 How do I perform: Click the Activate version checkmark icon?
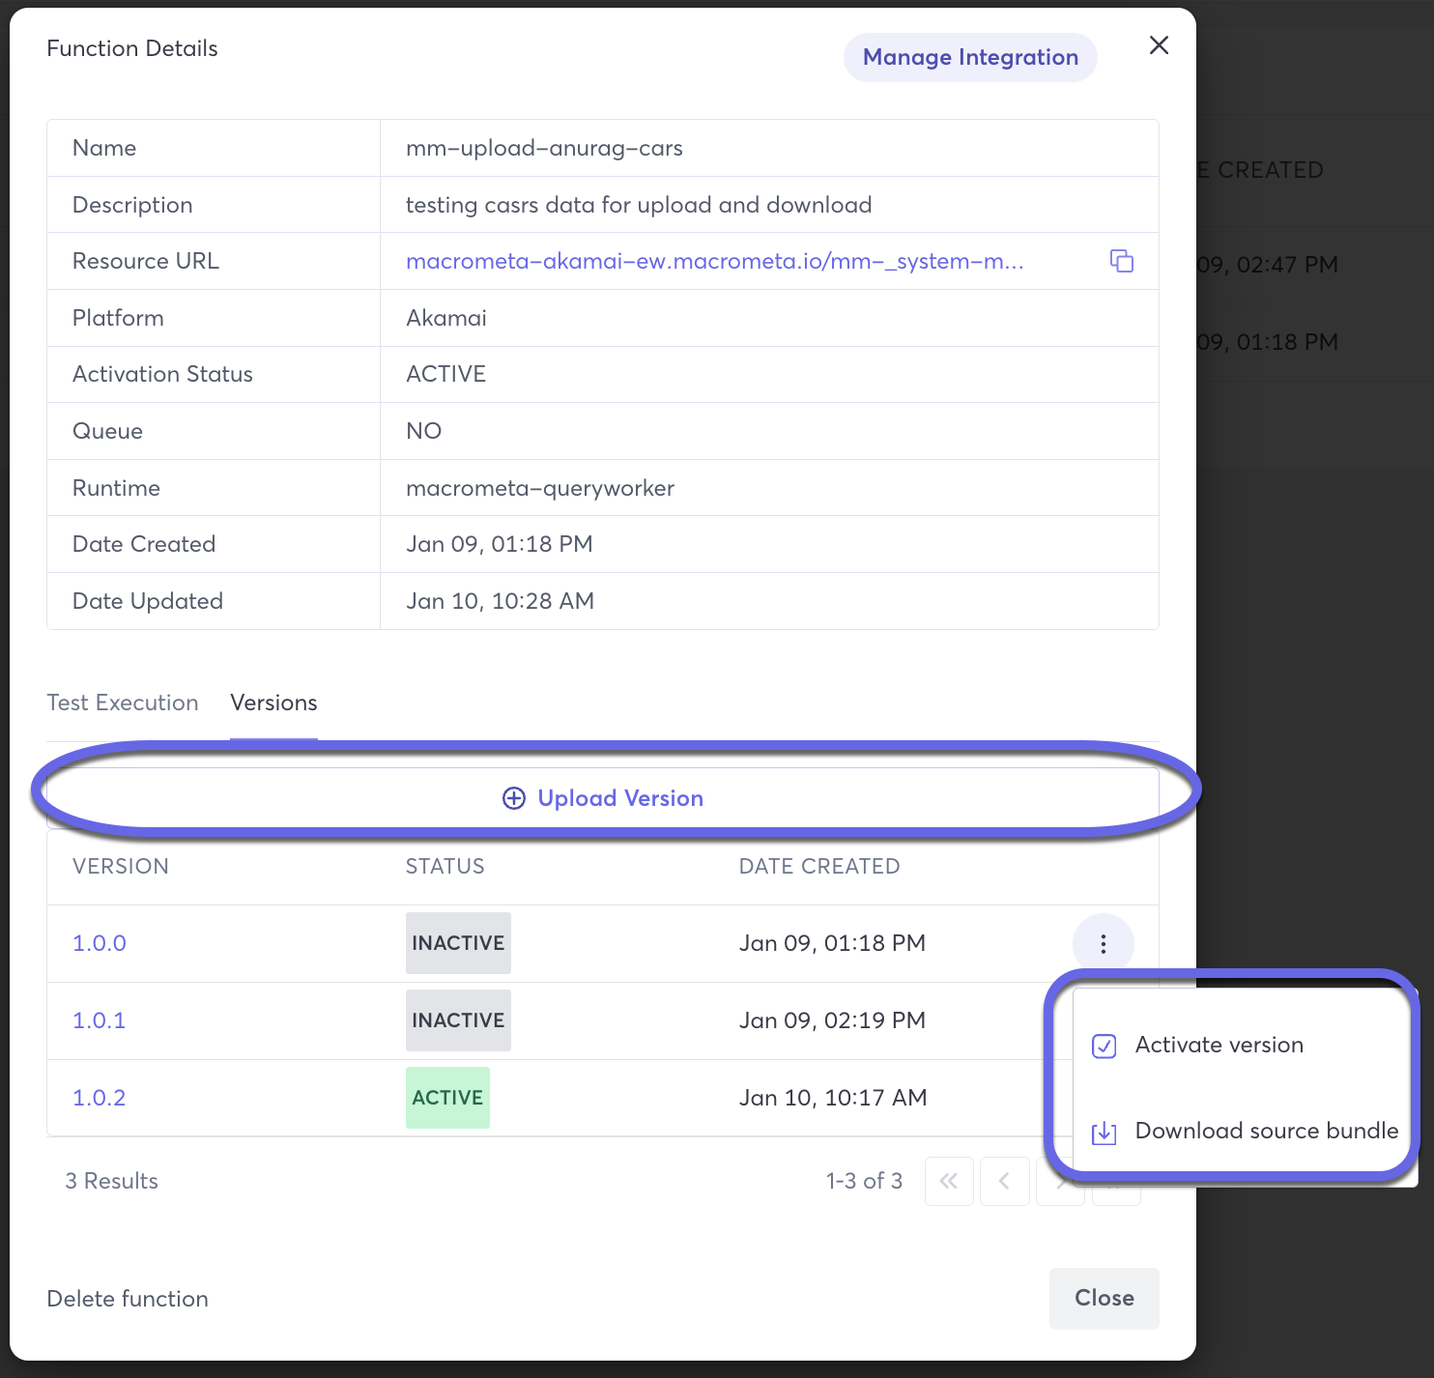coord(1104,1046)
